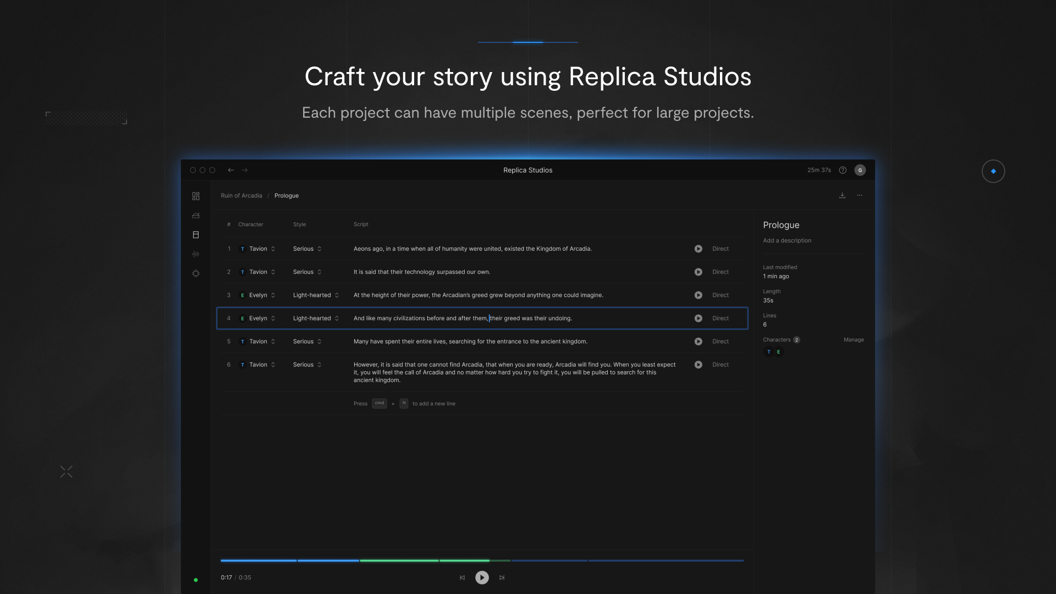Click the Prologue breadcrumb

(x=287, y=196)
